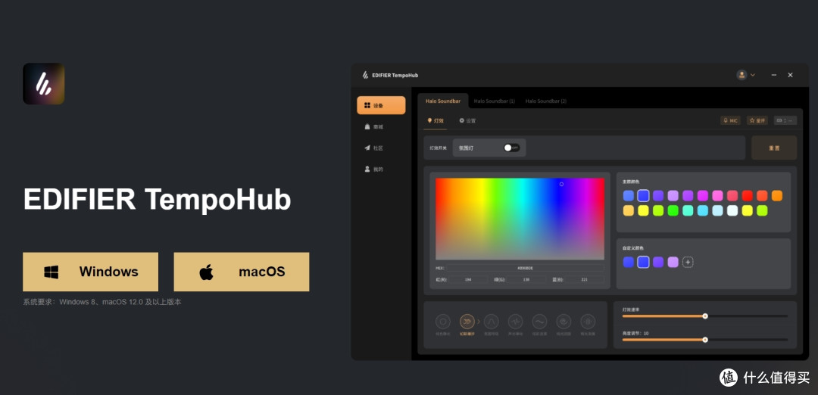Image resolution: width=818 pixels, height=395 pixels.
Task: Select the highlighted arrows gradient effect
Action: point(467,322)
